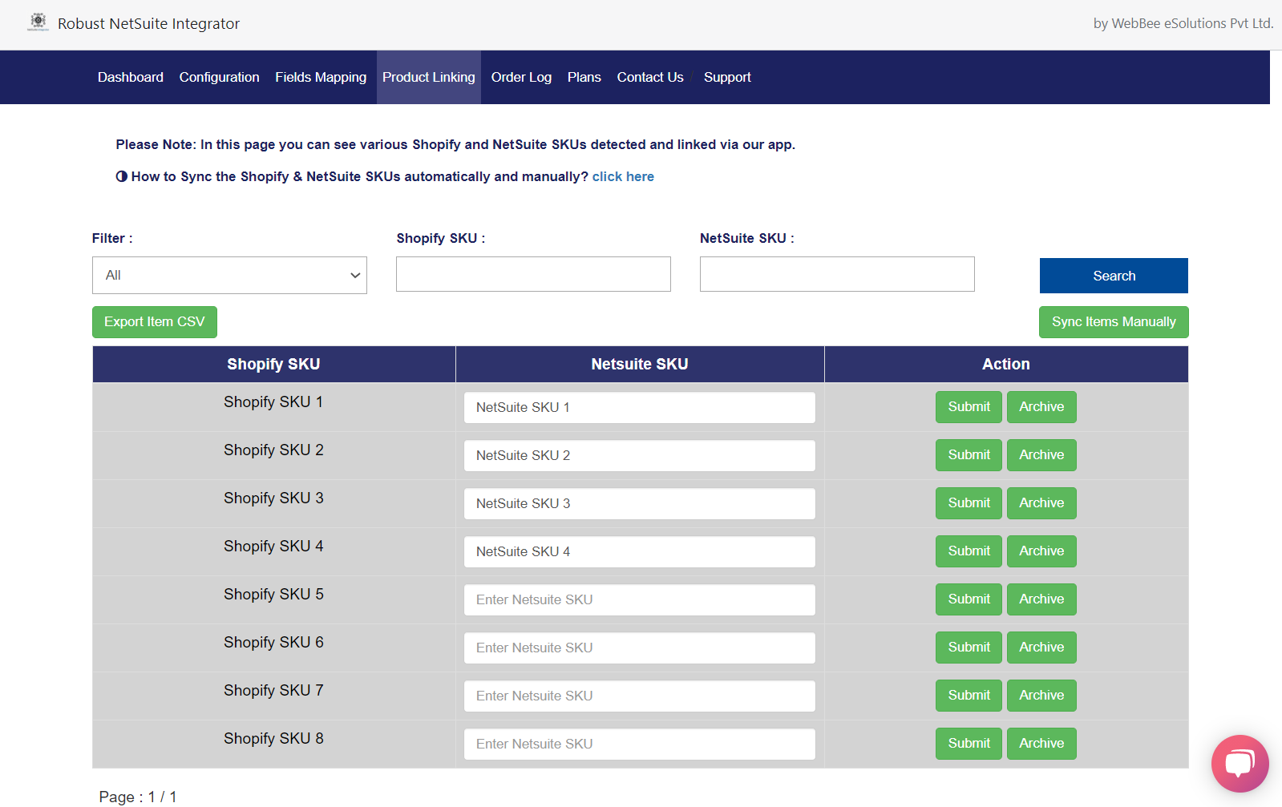Viewport: 1282px width, 807px height.
Task: Submit the Shopify SKU 8 row
Action: pyautogui.click(x=969, y=744)
